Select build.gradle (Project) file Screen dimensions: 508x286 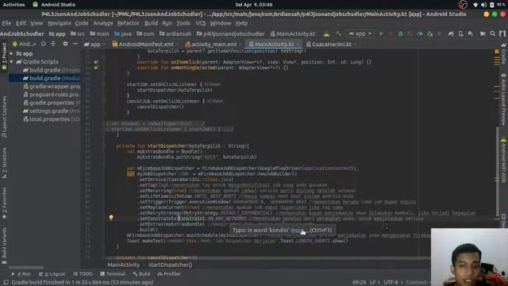tap(52, 70)
